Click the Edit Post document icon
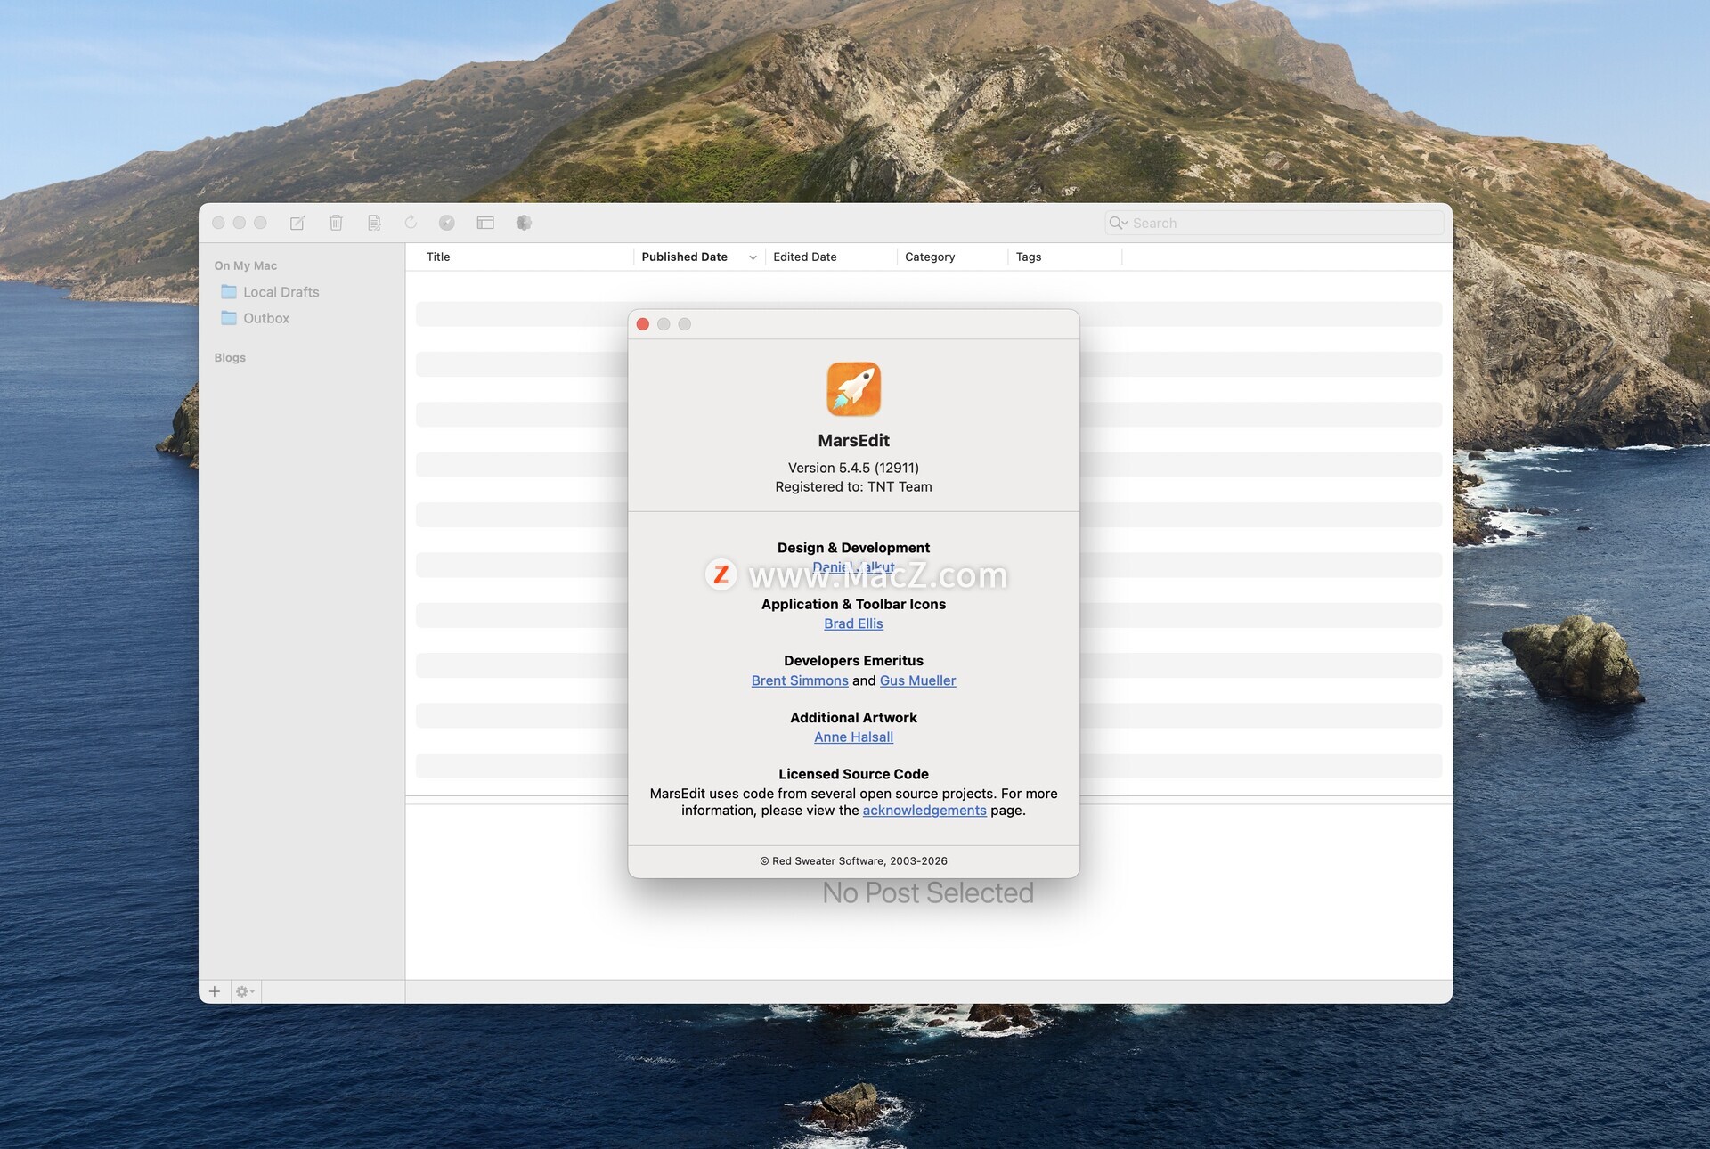This screenshot has height=1149, width=1710. (374, 223)
